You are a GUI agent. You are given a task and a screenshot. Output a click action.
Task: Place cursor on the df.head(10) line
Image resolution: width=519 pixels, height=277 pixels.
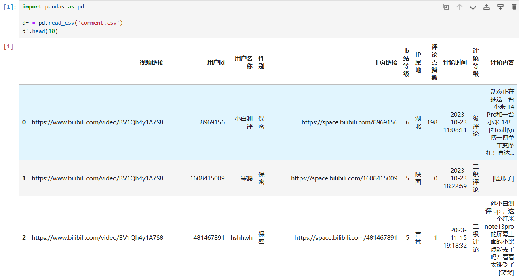[40, 31]
